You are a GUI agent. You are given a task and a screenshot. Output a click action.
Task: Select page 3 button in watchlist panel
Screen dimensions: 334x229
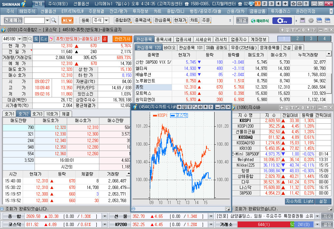tap(311, 39)
